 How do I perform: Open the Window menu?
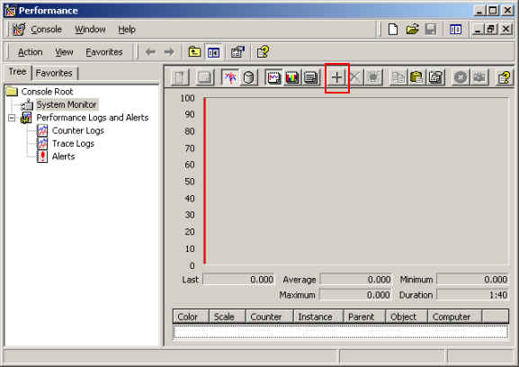[90, 30]
